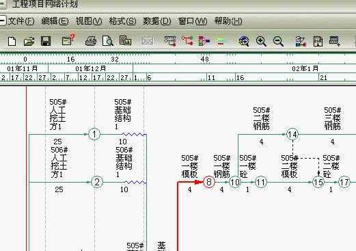Open the 编辑(E) menu
Screen dimensions: 356x251
click(55, 21)
